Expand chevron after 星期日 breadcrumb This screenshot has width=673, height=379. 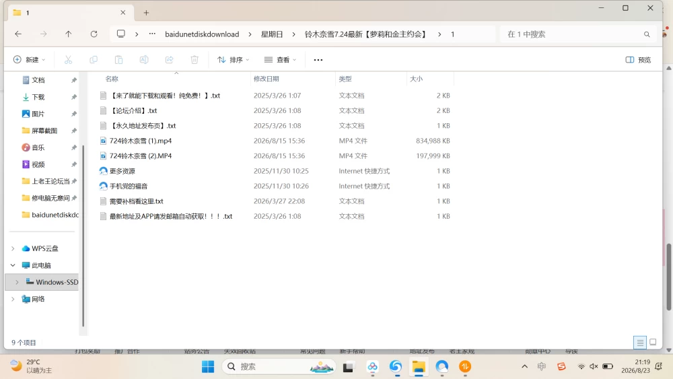(x=293, y=34)
